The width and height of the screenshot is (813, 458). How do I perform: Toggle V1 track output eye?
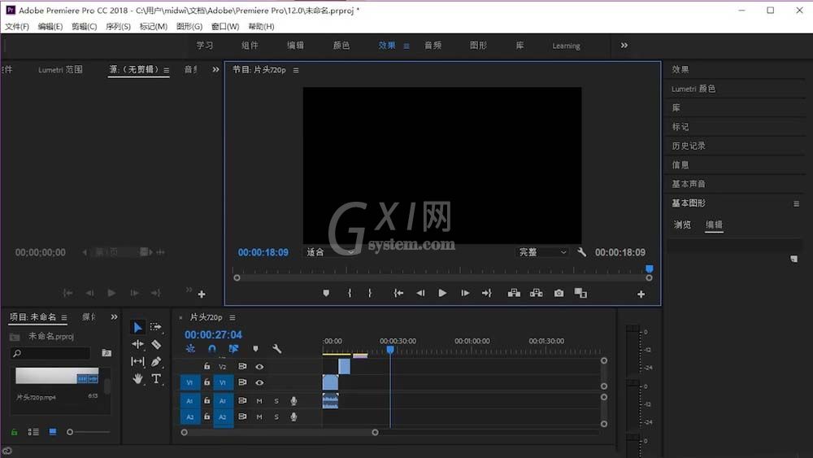[x=259, y=383]
